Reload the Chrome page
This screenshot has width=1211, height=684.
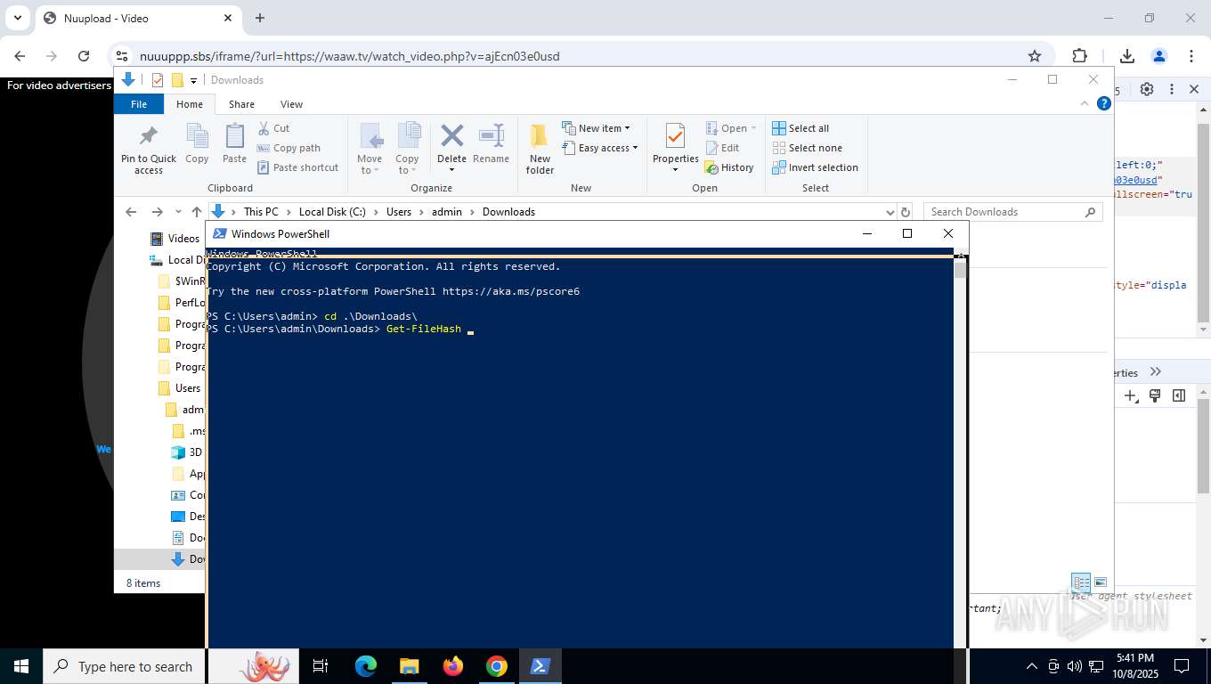point(84,56)
